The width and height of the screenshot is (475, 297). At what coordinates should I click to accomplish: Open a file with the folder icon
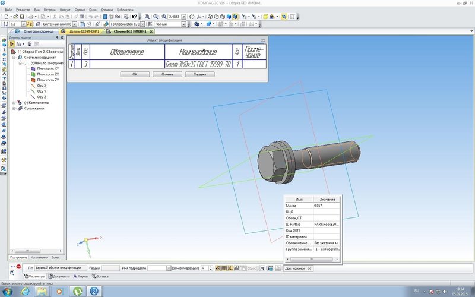pos(16,17)
